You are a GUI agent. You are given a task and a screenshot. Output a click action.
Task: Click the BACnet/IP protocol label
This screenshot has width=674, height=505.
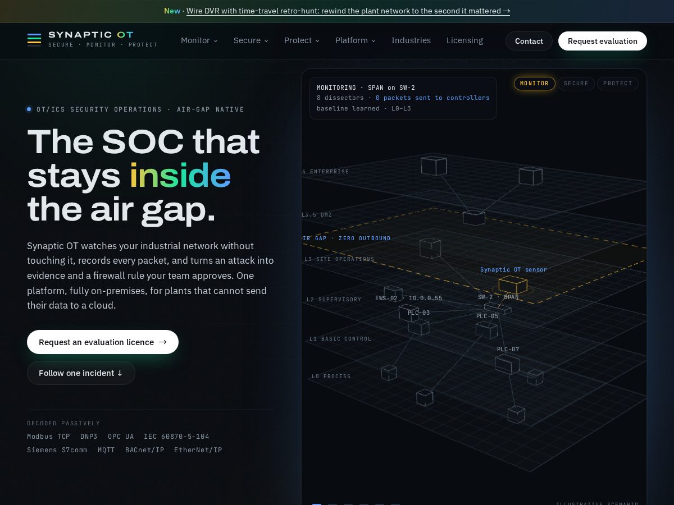click(x=145, y=450)
